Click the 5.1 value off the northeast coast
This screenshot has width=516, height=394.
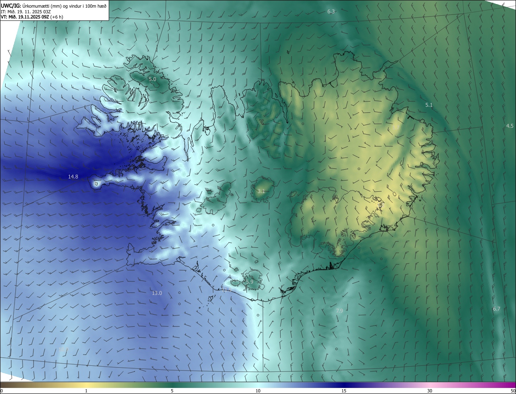[x=429, y=105]
